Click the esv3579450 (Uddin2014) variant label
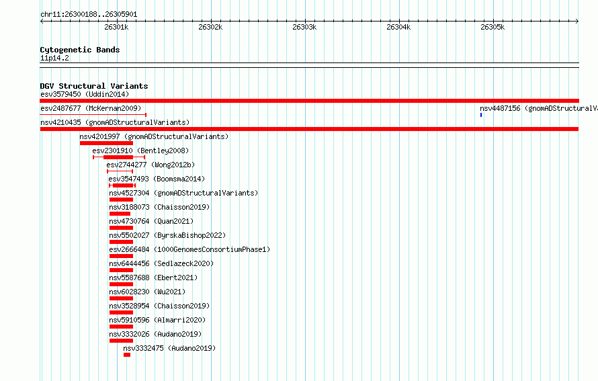The width and height of the screenshot is (598, 381). (85, 94)
